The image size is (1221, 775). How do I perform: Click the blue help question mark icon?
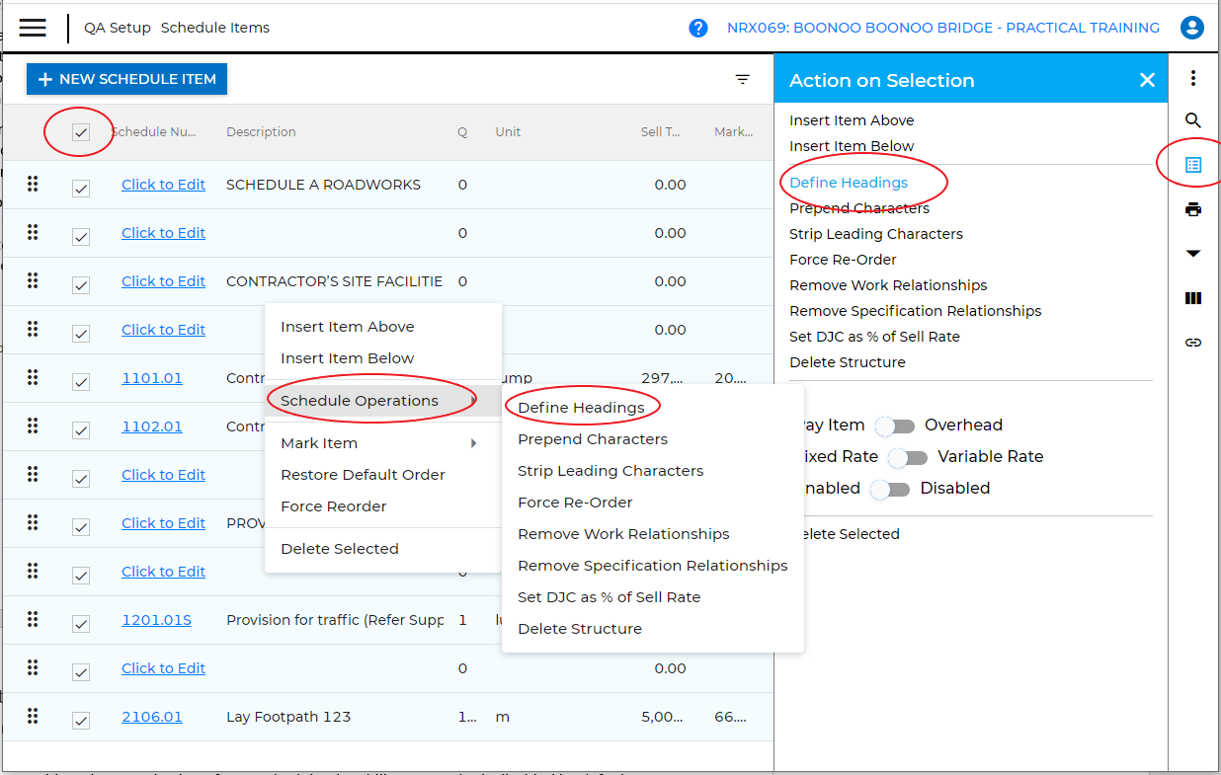pyautogui.click(x=698, y=28)
